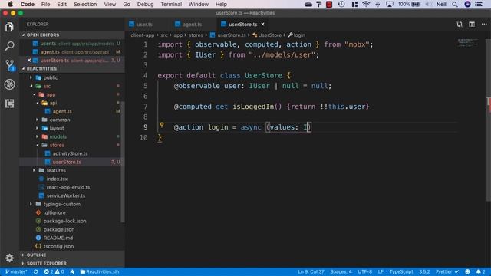Open problems panel via errors and warnings count
The image size is (491, 276).
point(54,271)
